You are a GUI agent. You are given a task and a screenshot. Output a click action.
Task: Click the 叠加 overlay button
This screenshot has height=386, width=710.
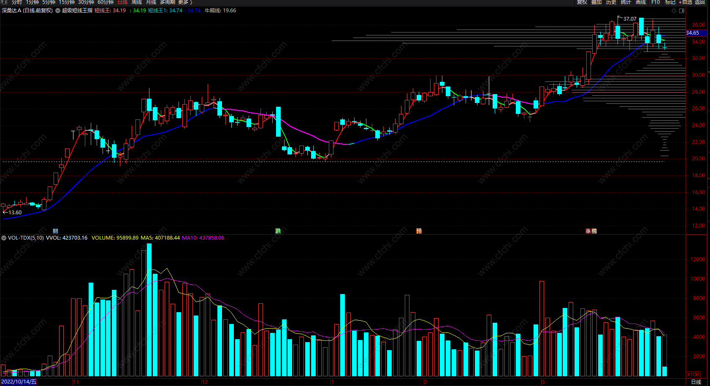click(596, 2)
